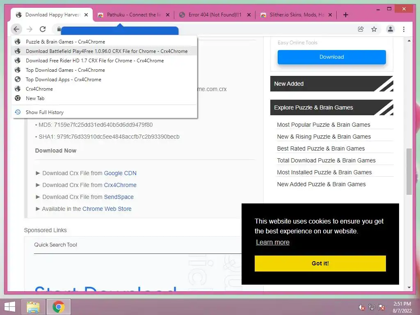Viewport: 420px width, 315px height.
Task: Click the Windows Start button
Action: point(10,307)
